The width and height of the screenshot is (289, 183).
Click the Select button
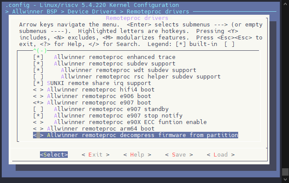[54, 155]
